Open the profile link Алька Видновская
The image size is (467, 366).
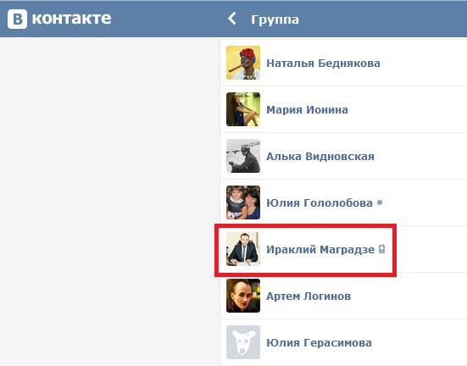(320, 157)
